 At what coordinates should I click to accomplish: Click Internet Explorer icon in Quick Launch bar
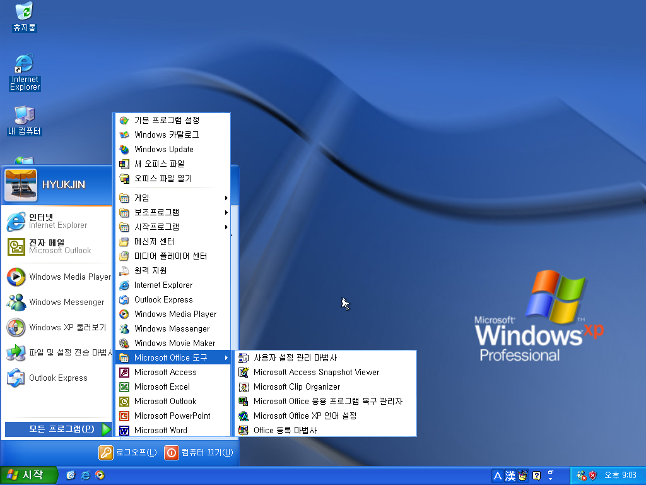pyautogui.click(x=85, y=476)
